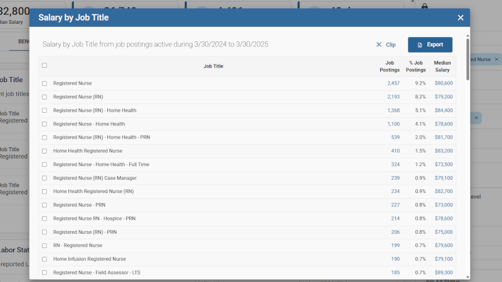Open the 234 job postings link
Image resolution: width=502 pixels, height=282 pixels.
coord(395,191)
